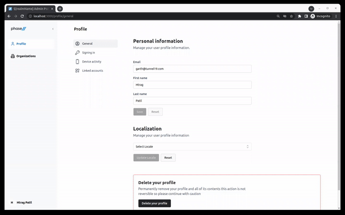The width and height of the screenshot is (345, 215).
Task: Bookmark this page with star icon
Action: pos(292,16)
